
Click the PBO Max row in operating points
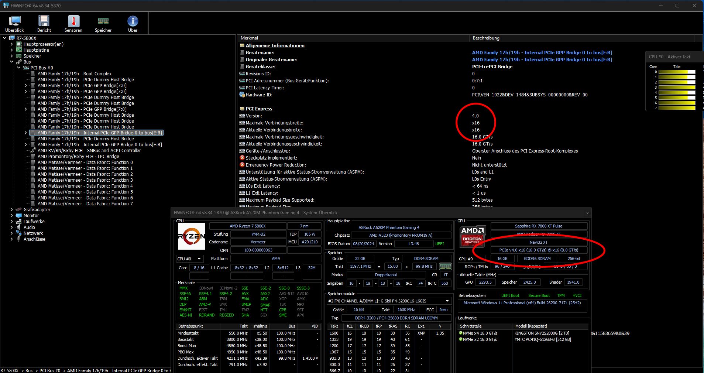pos(248,352)
